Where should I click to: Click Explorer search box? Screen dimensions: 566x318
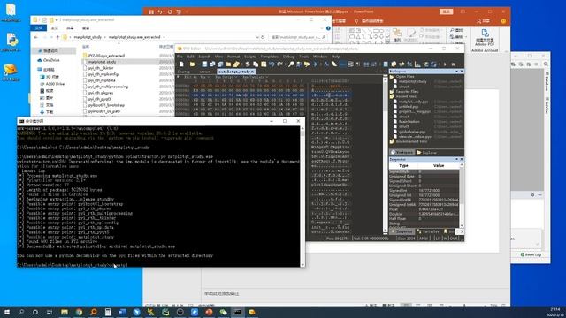[x=298, y=37]
